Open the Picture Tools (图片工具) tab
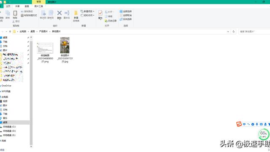 [38, 6]
